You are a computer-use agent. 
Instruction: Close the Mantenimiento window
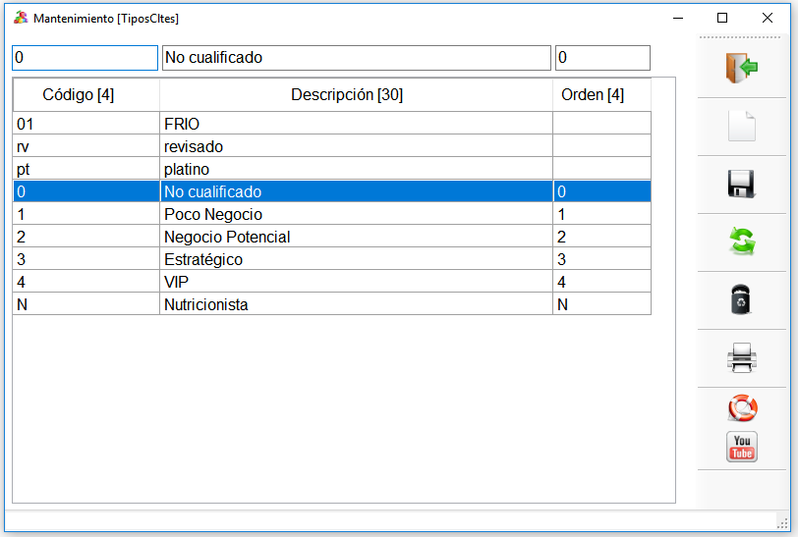(768, 18)
